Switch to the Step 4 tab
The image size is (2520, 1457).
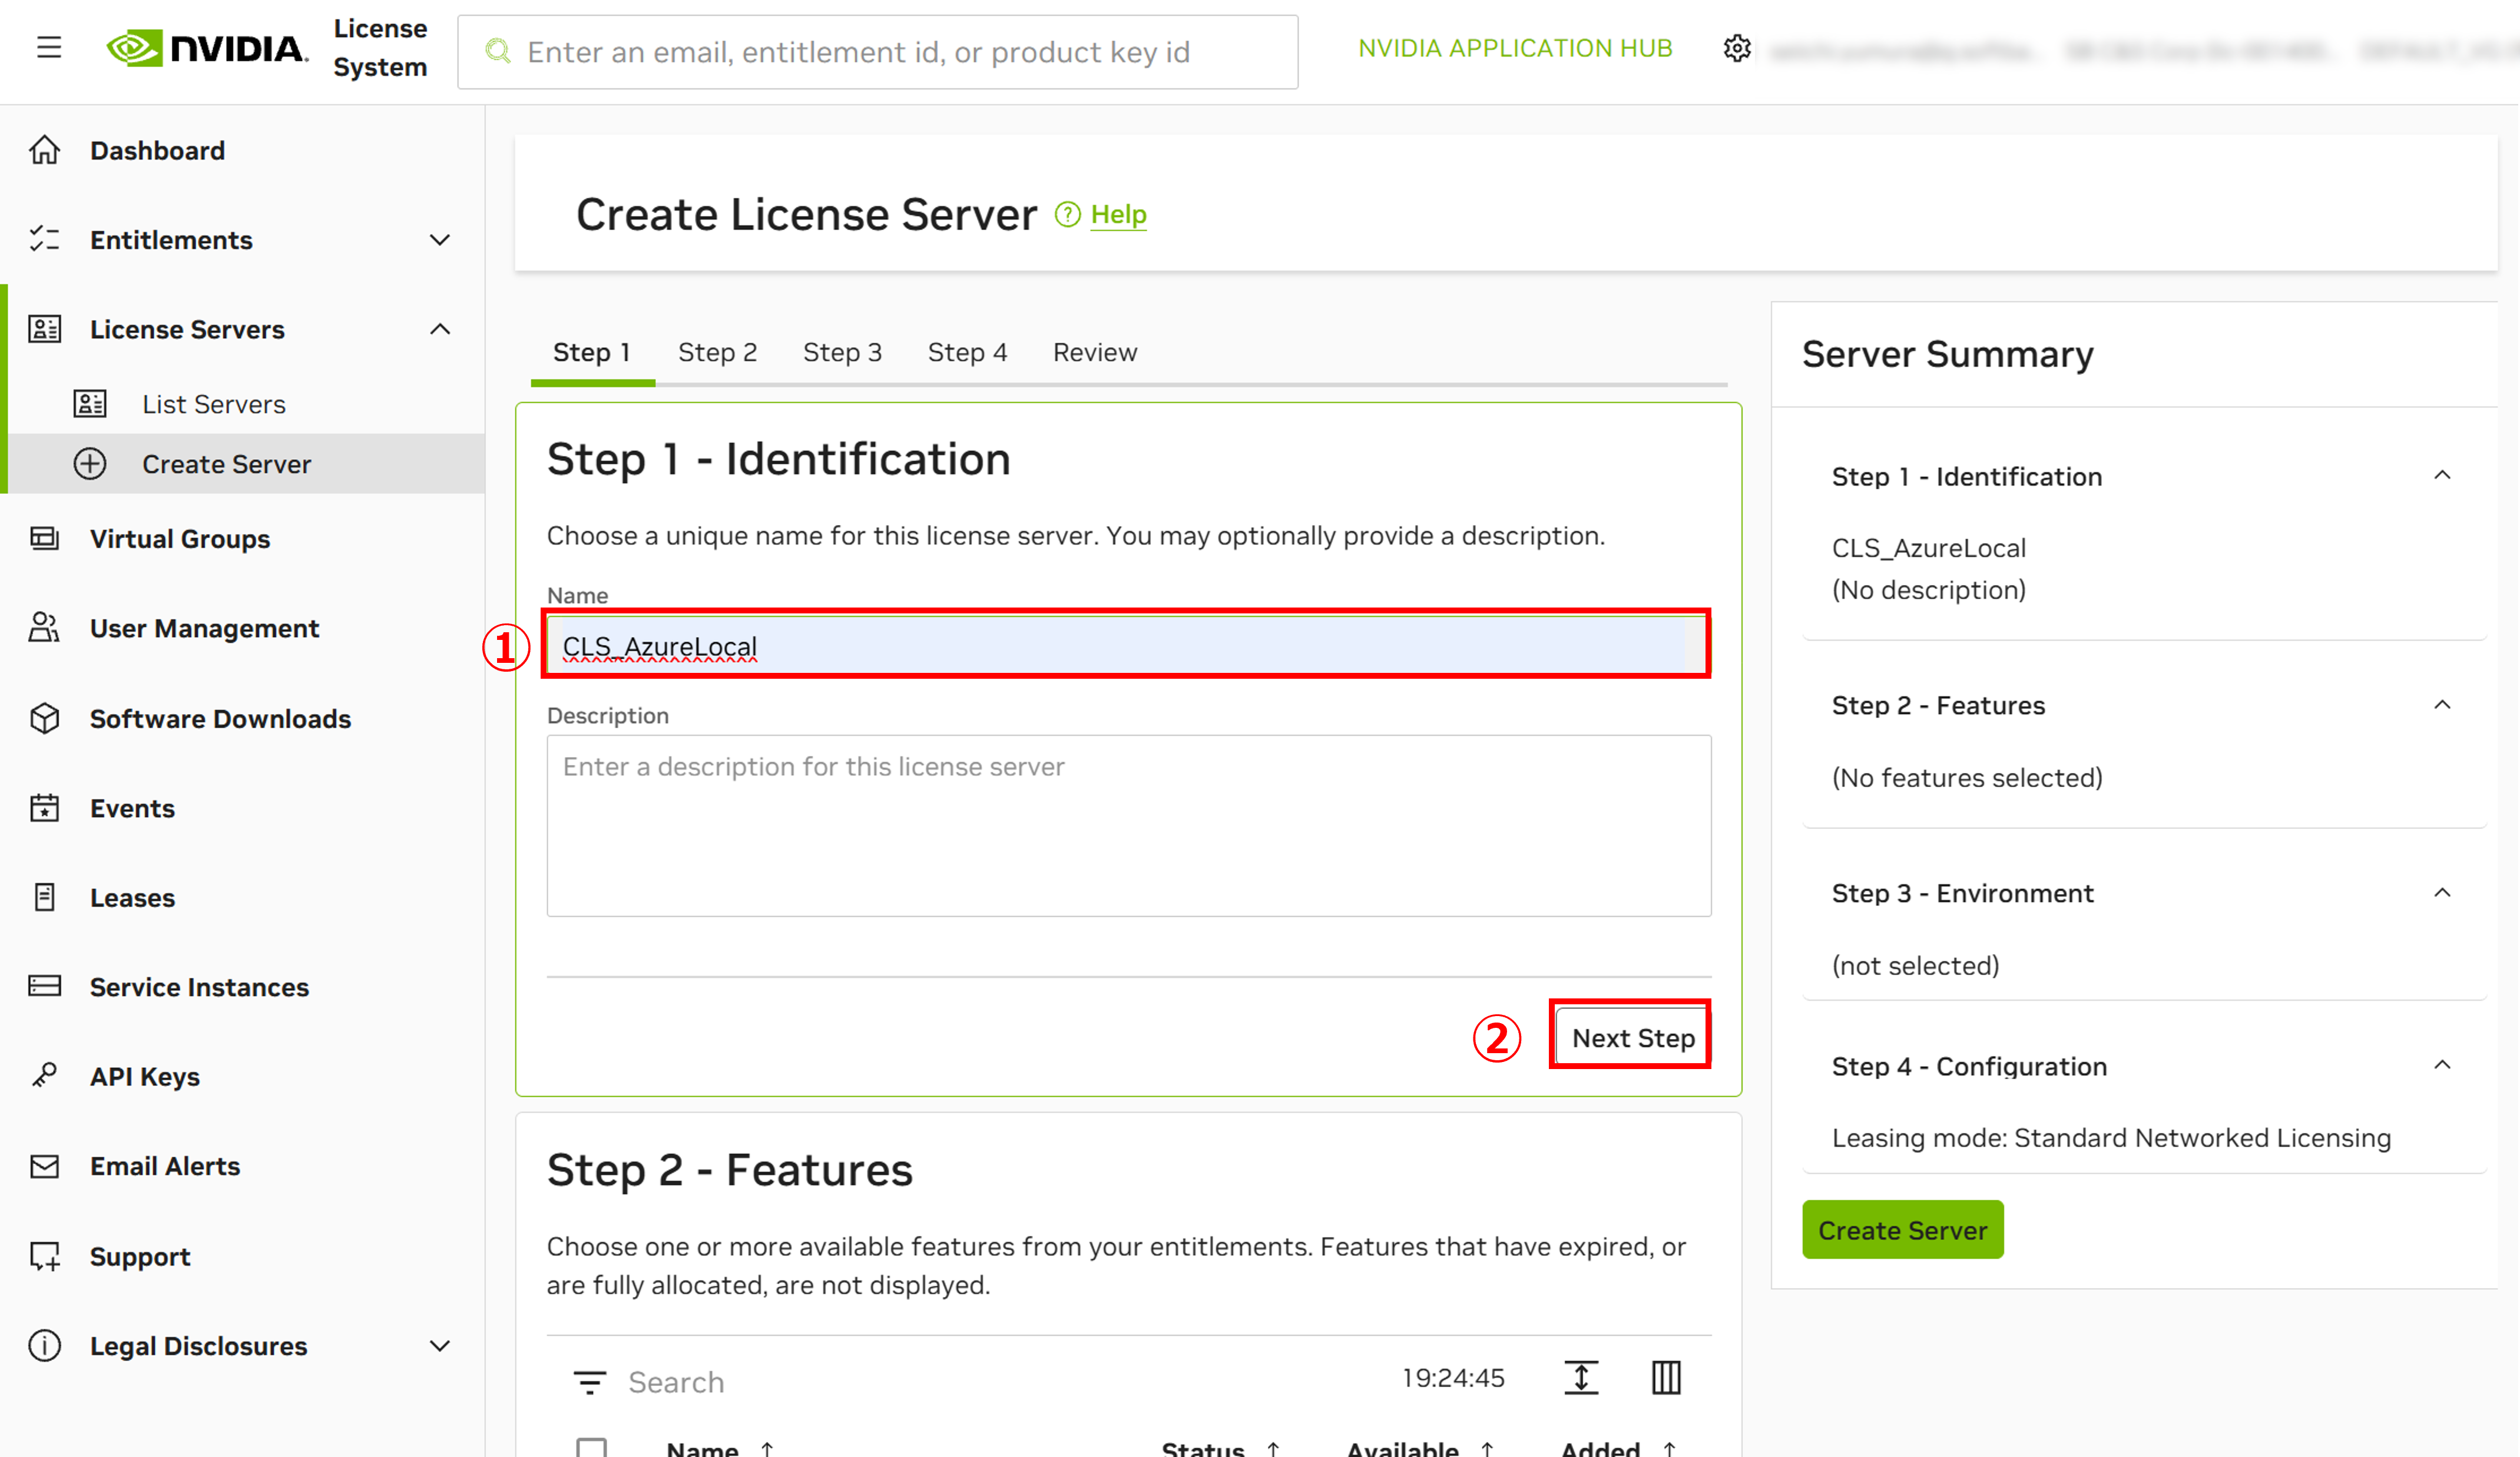tap(967, 353)
